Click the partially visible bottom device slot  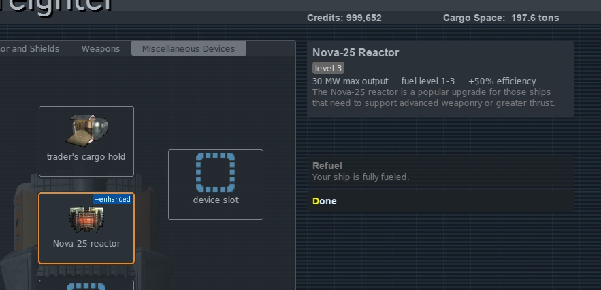pyautogui.click(x=86, y=285)
